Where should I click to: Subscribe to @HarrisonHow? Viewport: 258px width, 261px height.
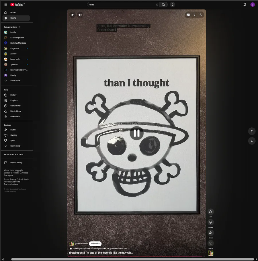[x=95, y=244]
